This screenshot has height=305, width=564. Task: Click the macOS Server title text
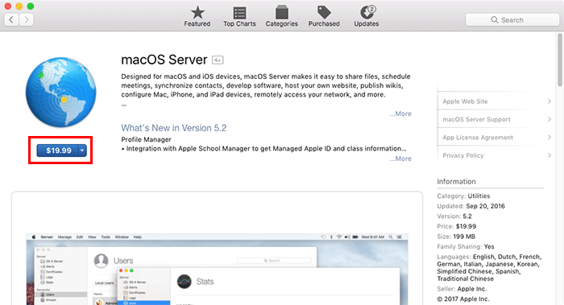coord(164,60)
